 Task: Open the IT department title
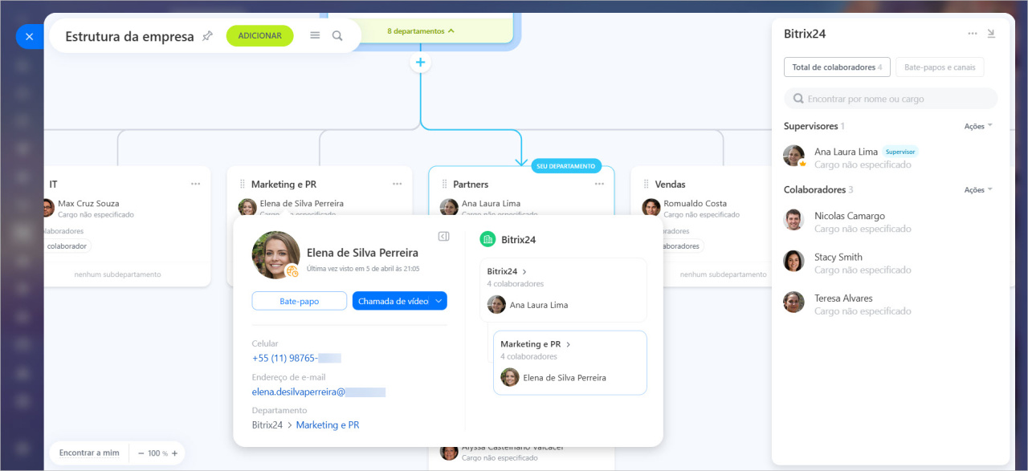(x=53, y=185)
